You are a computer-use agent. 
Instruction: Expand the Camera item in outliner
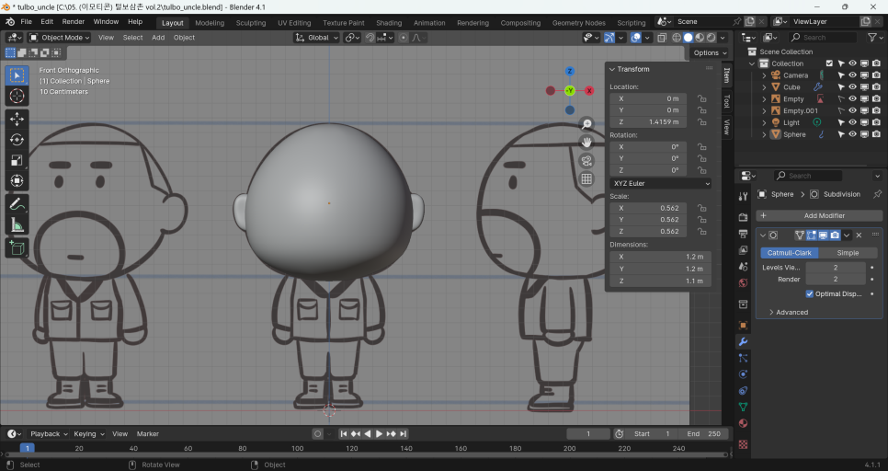pyautogui.click(x=764, y=75)
